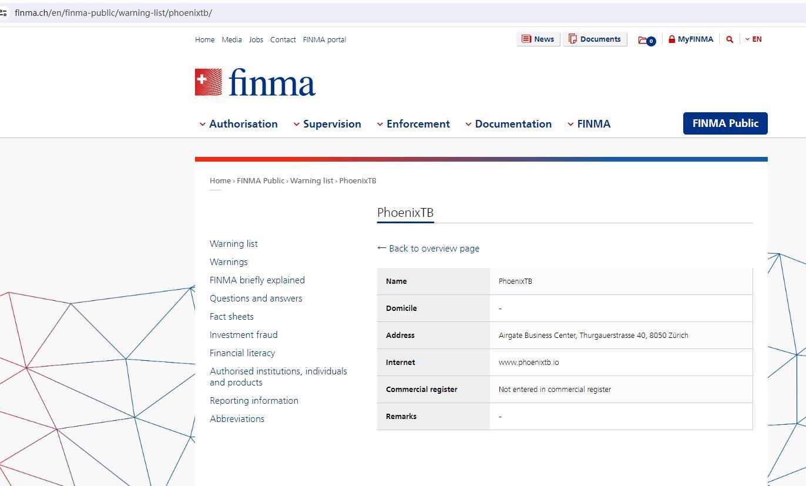Screen dimensions: 806x486
Task: Select Warning list breadcrumb link
Action: point(311,181)
